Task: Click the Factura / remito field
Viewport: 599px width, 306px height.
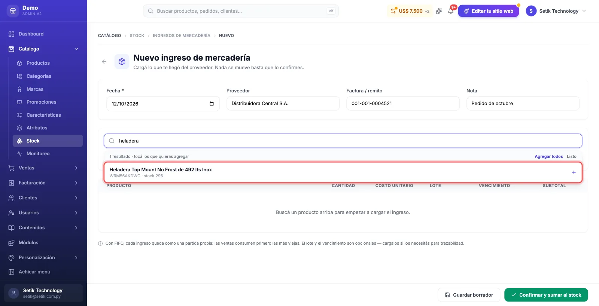Action: point(403,104)
